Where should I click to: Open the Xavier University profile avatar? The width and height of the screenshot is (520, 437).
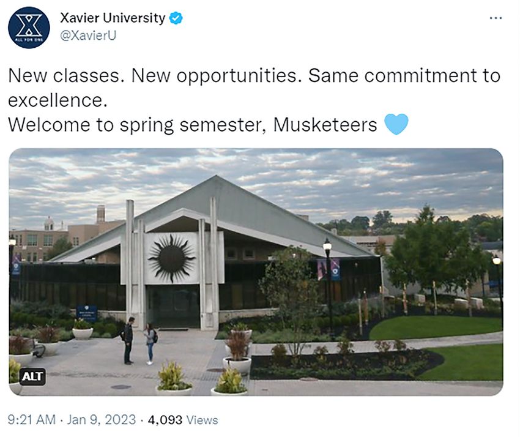[x=29, y=28]
